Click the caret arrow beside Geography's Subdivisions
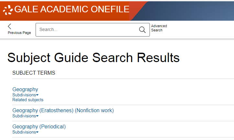 coord(37,95)
